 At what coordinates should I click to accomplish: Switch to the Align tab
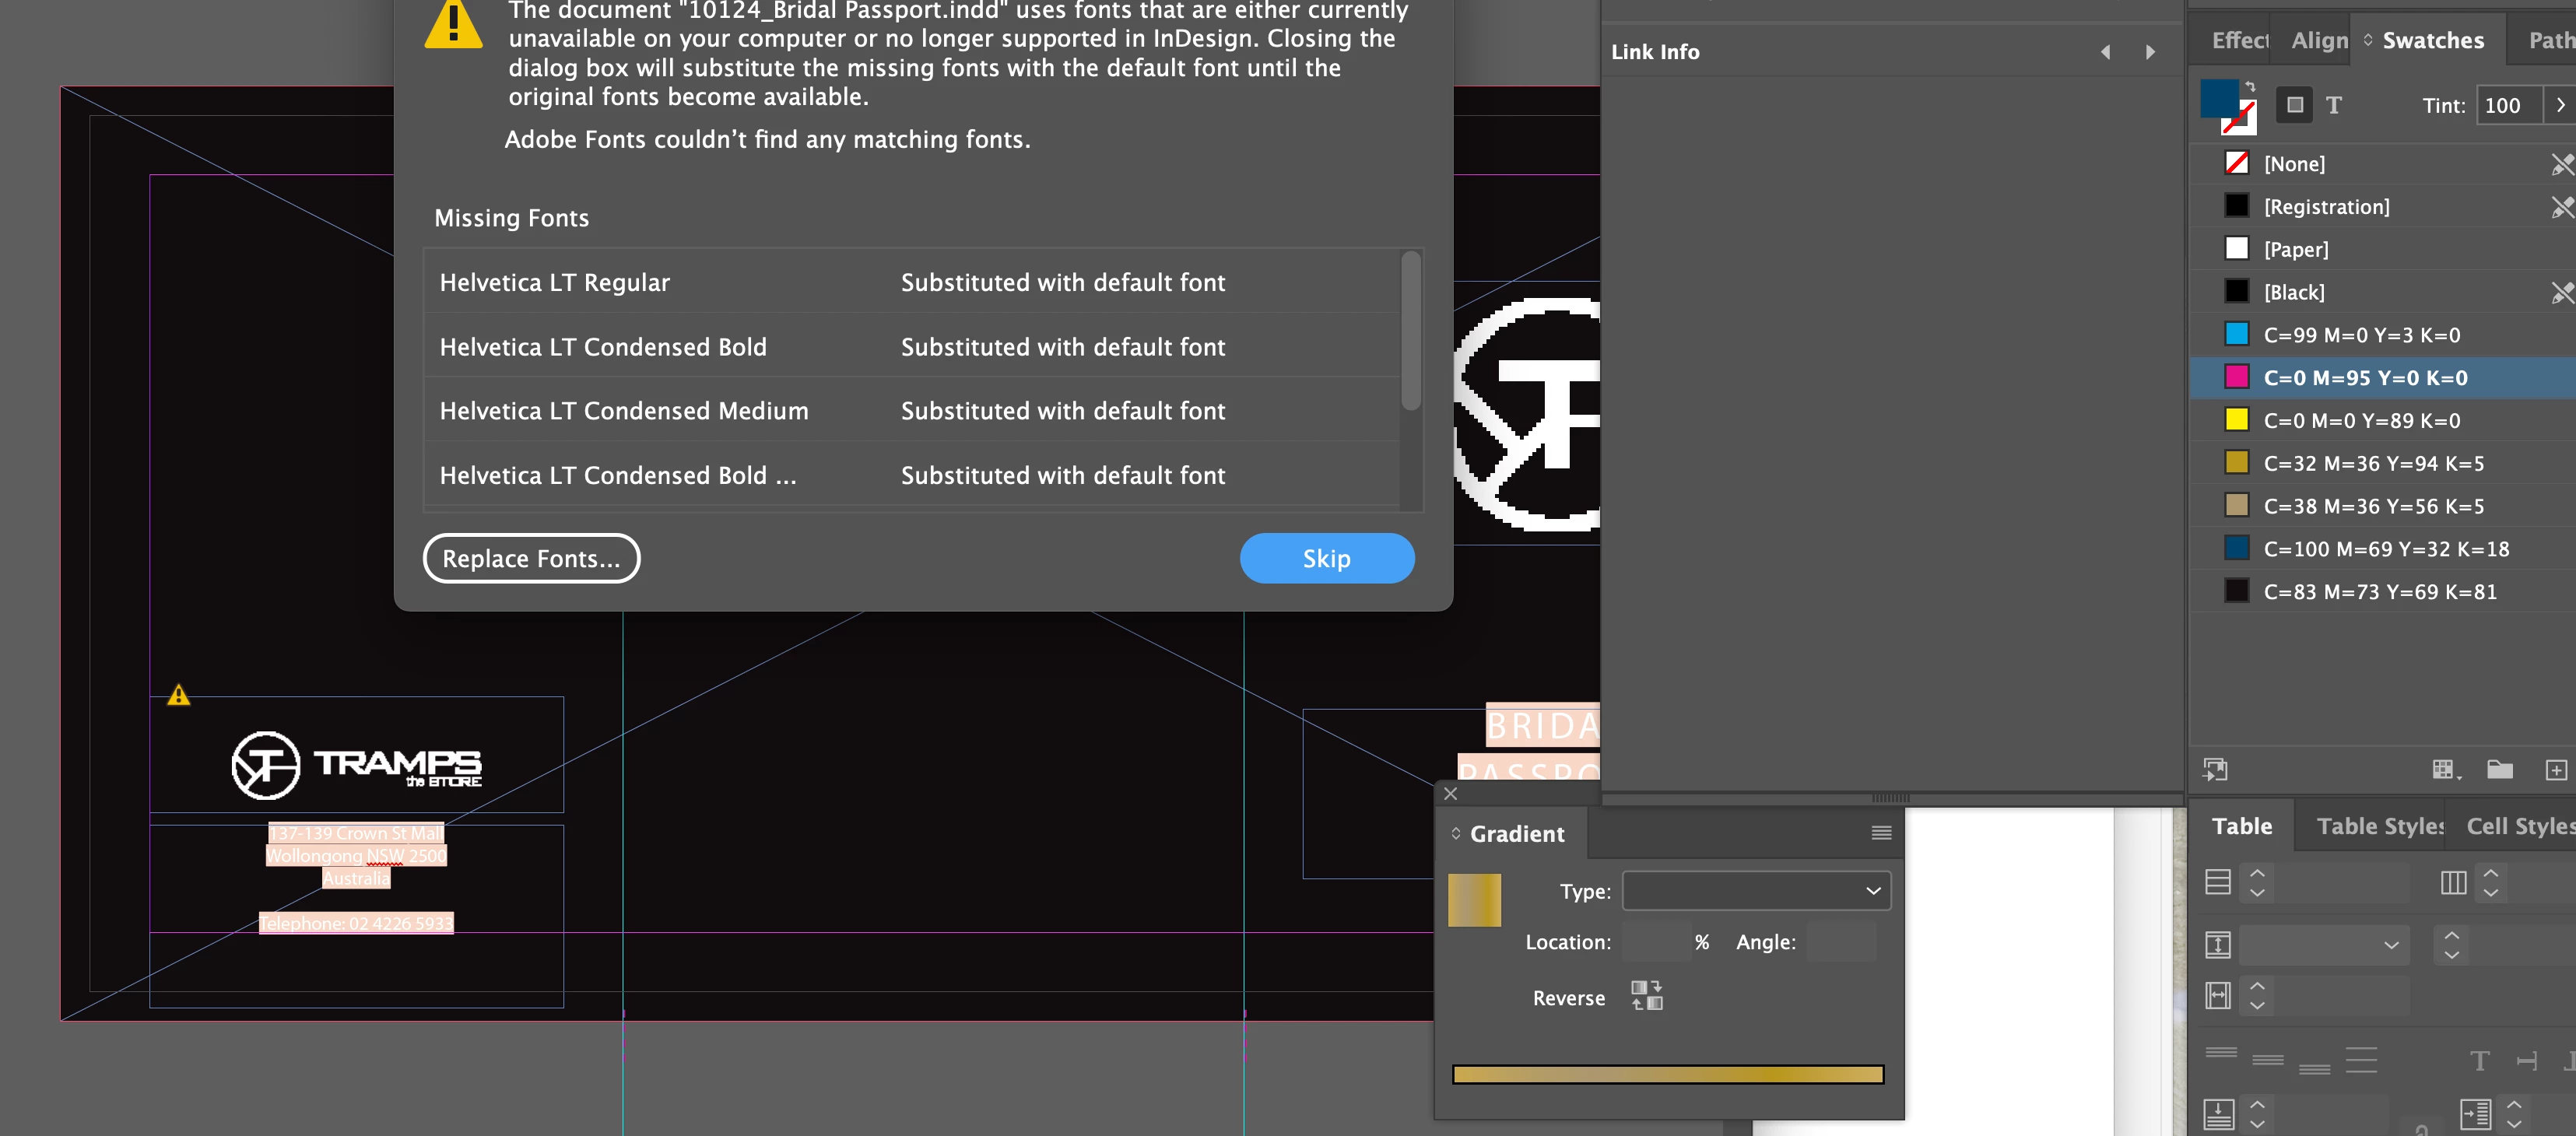click(2319, 41)
